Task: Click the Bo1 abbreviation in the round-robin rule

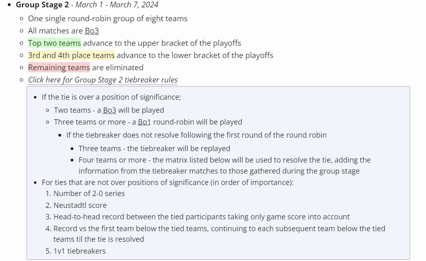Action: [x=144, y=122]
